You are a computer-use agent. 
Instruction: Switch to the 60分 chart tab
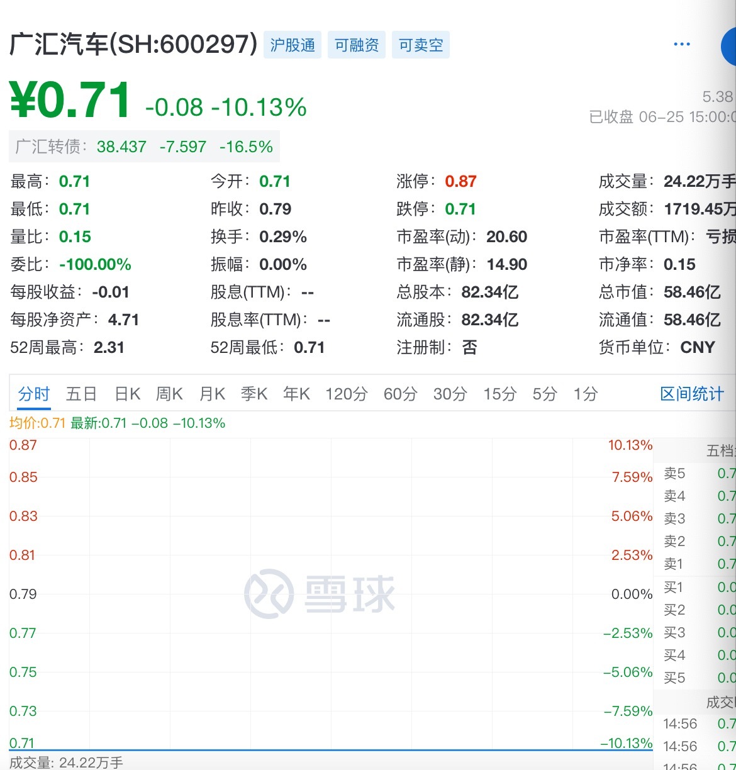401,394
